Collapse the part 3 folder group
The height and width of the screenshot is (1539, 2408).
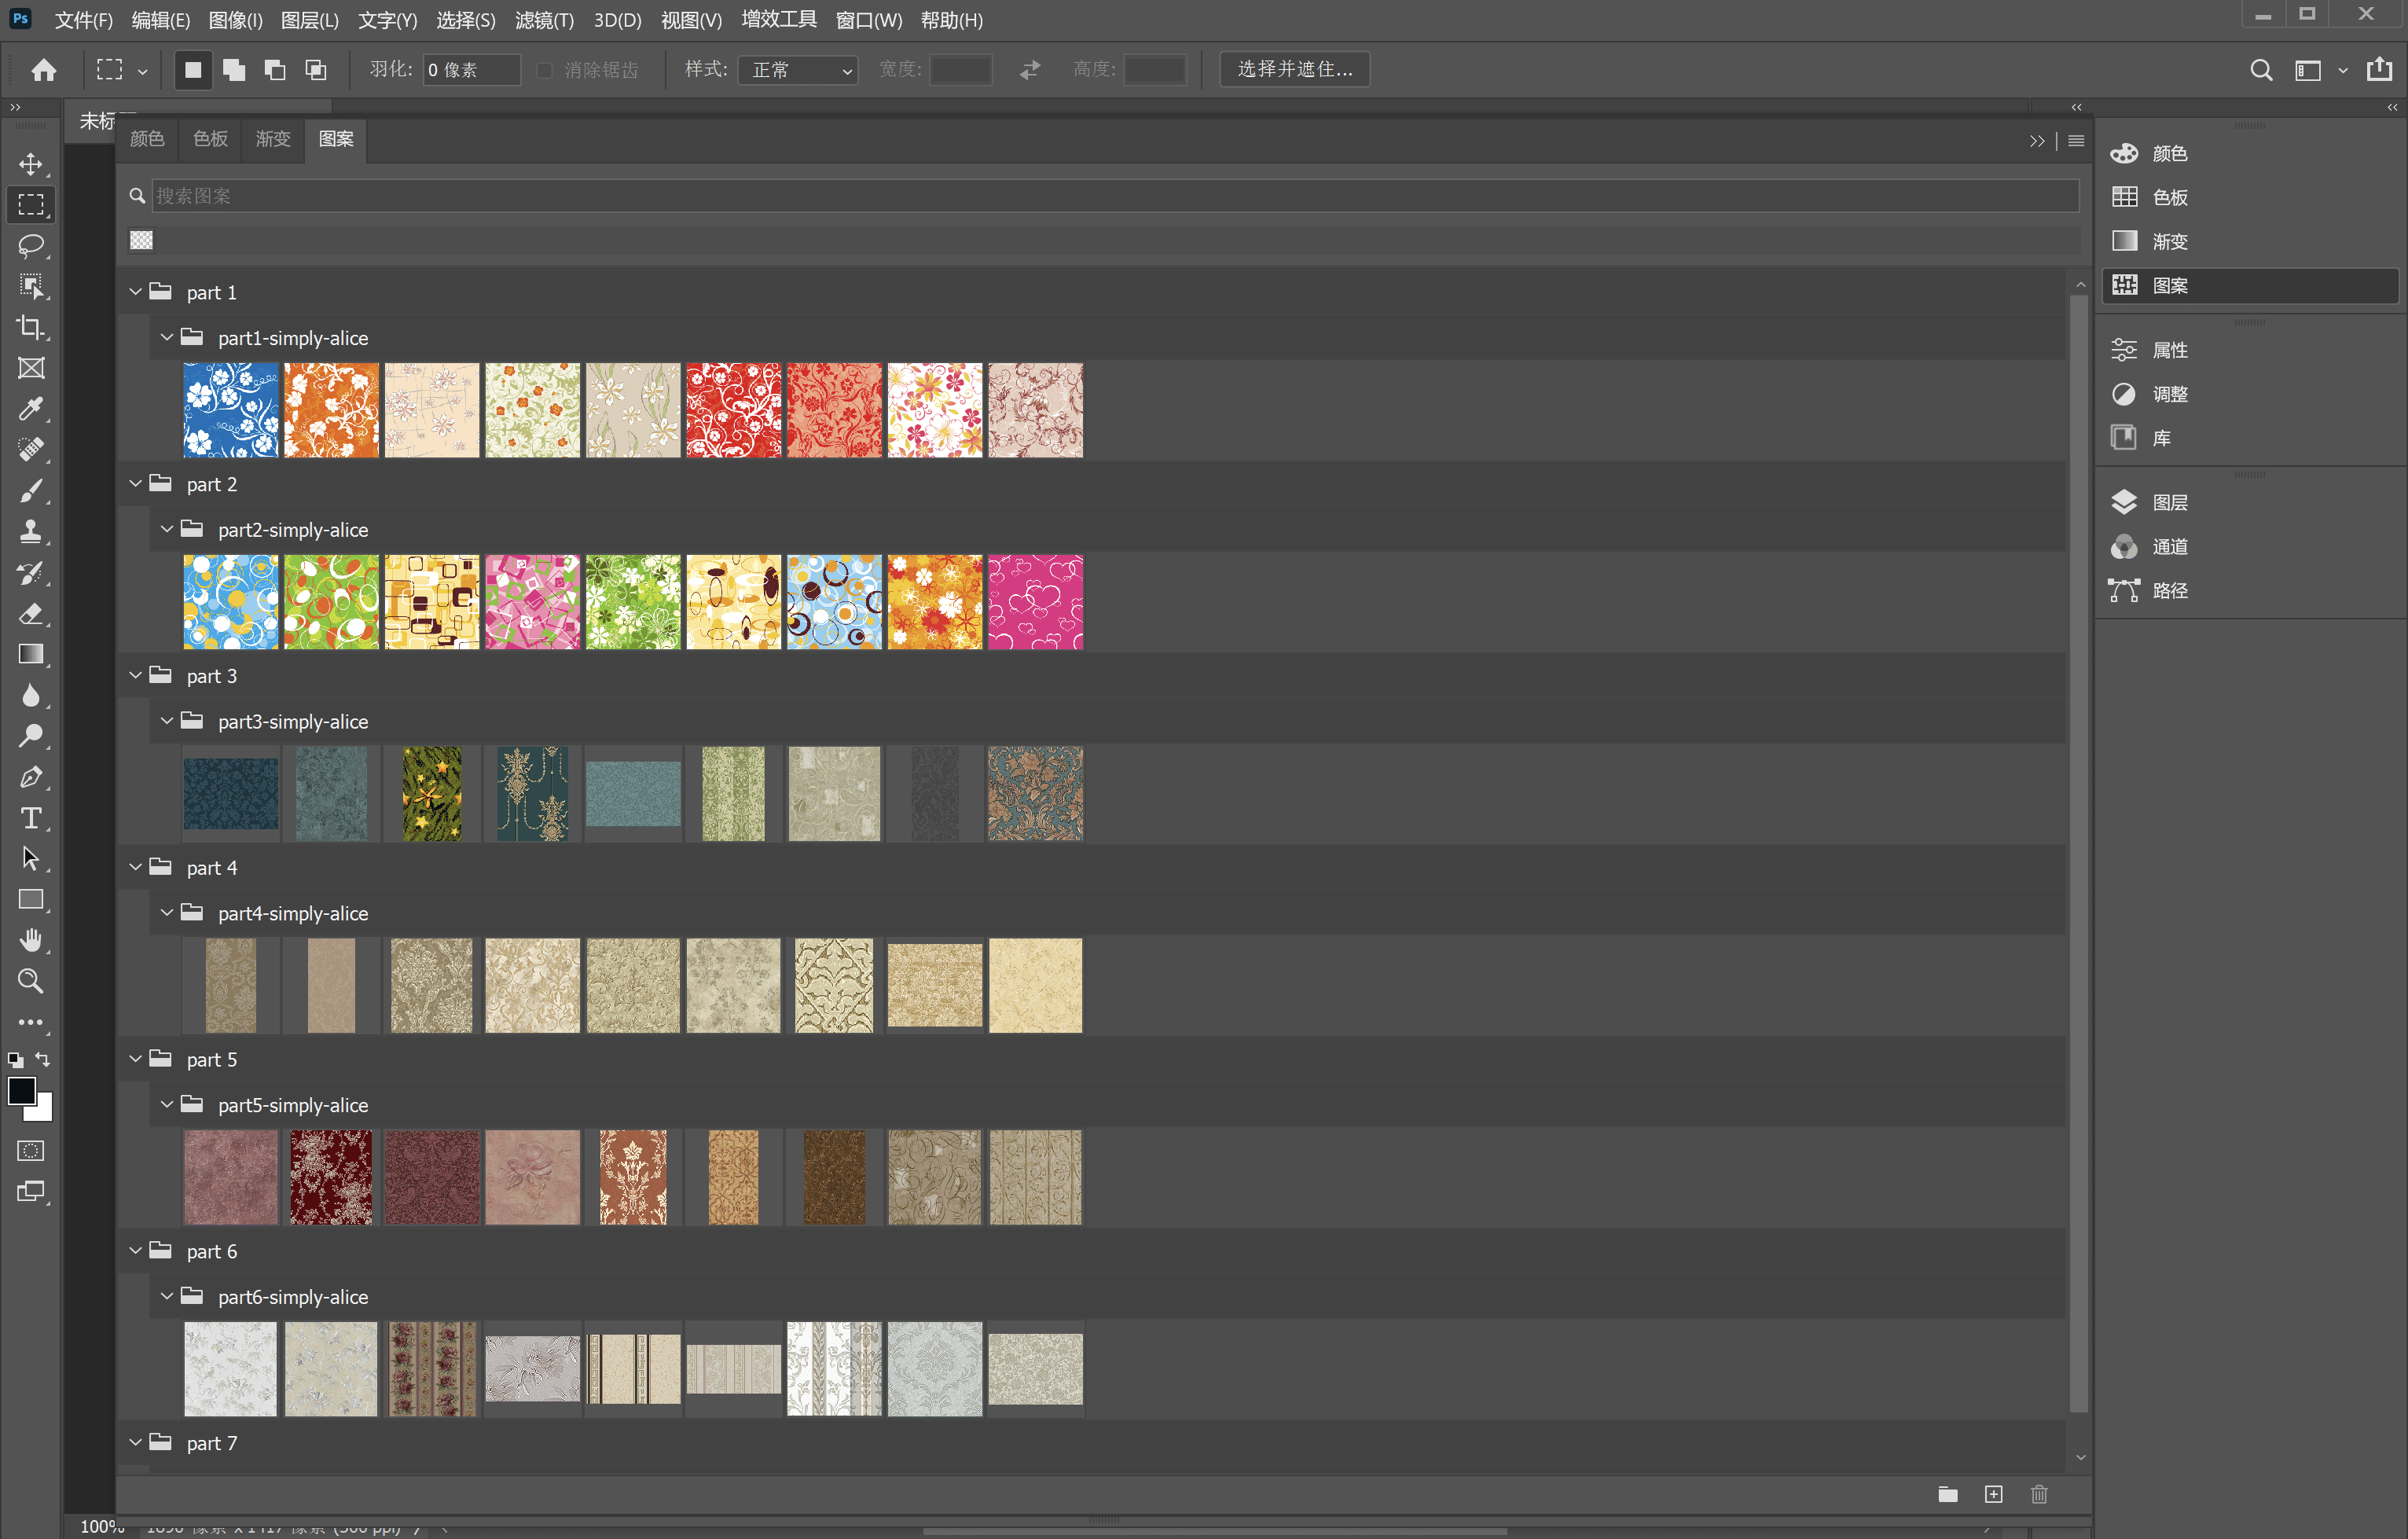point(136,676)
